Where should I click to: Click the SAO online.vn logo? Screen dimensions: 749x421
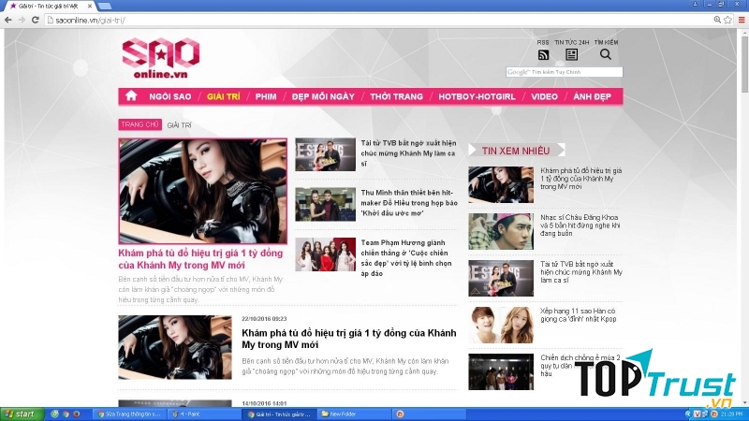(161, 58)
